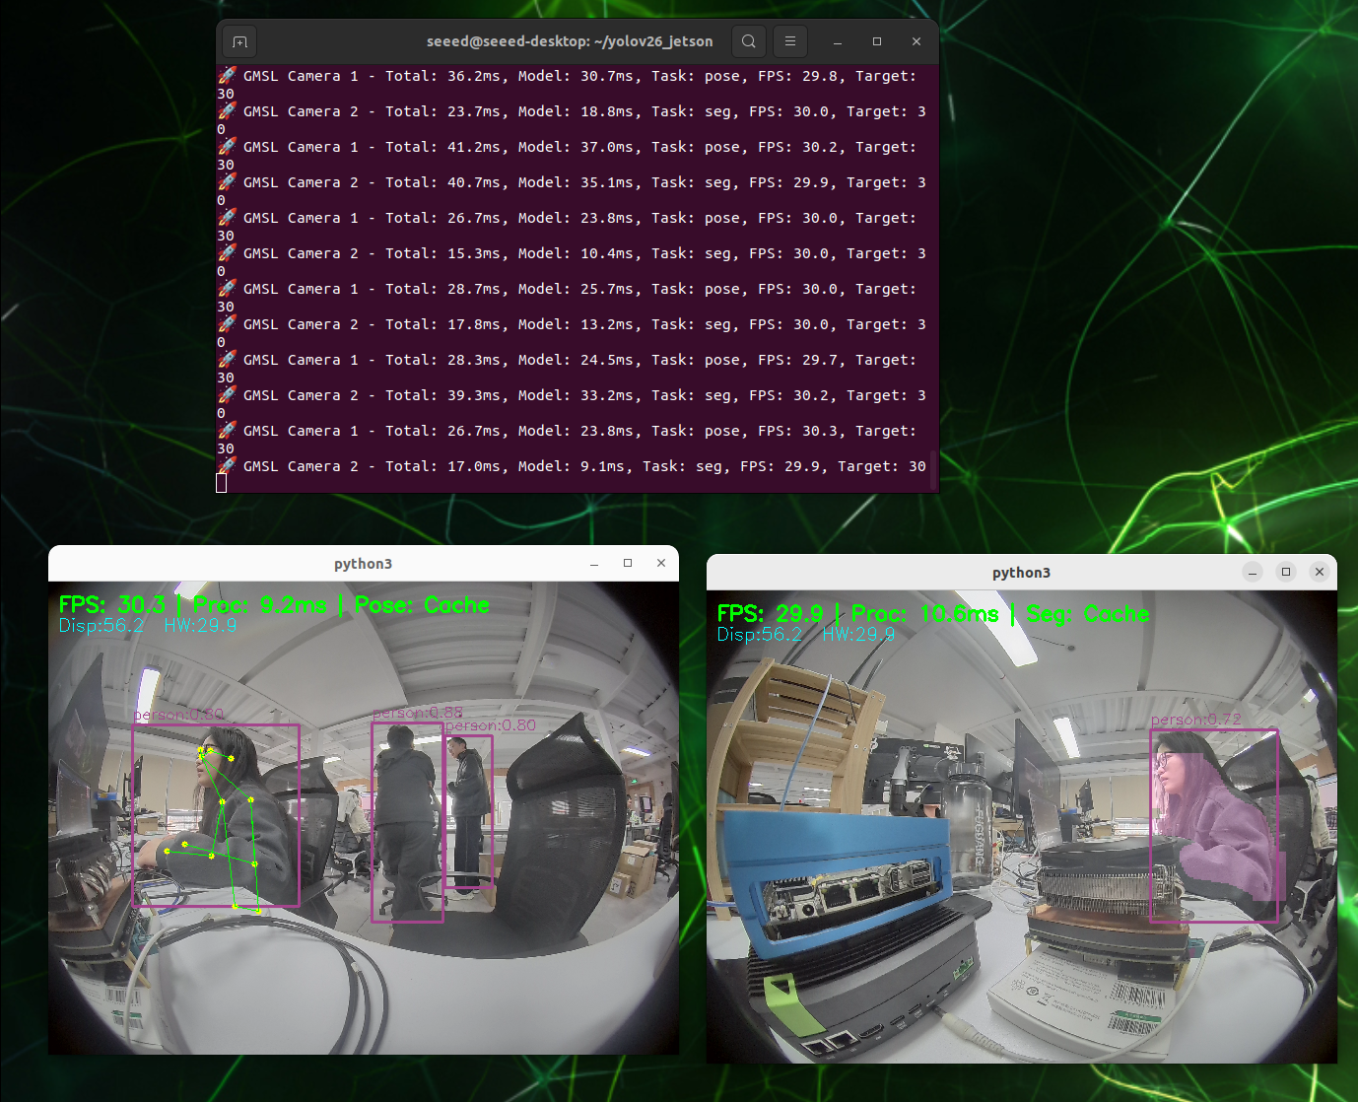Click the terminal cursor on the last line
Viewport: 1358px width, 1102px height.
222,483
